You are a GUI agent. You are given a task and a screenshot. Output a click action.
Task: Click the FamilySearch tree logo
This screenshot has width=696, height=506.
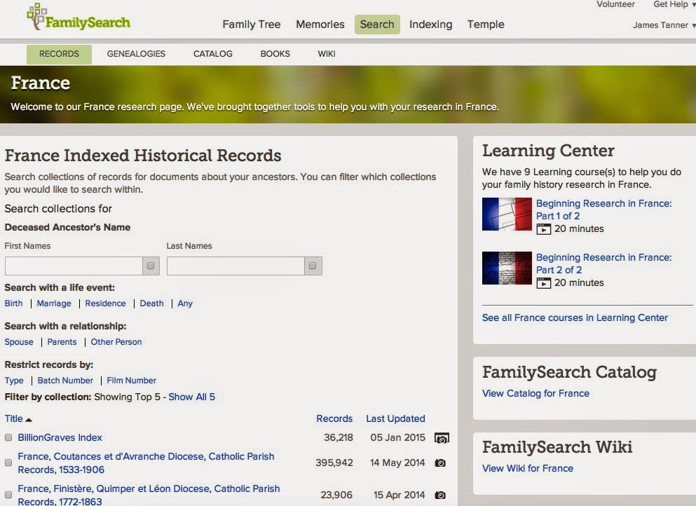coord(79,18)
